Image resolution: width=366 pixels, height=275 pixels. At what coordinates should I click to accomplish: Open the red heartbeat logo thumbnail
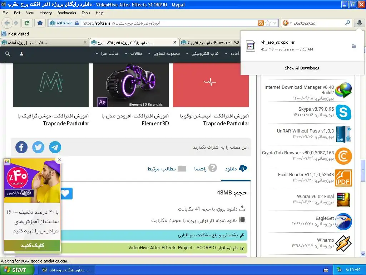click(x=211, y=85)
